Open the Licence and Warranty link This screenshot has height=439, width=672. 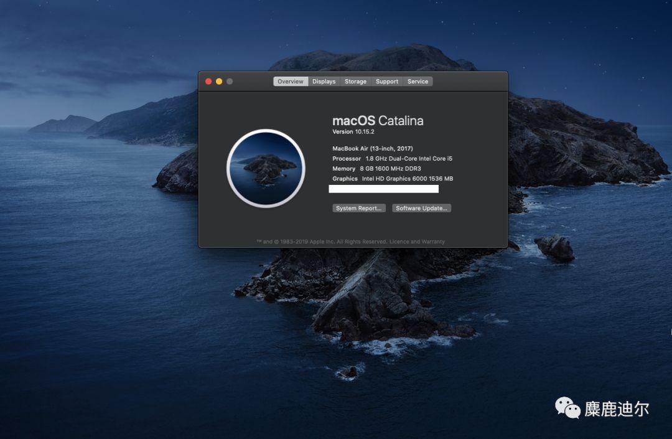417,242
